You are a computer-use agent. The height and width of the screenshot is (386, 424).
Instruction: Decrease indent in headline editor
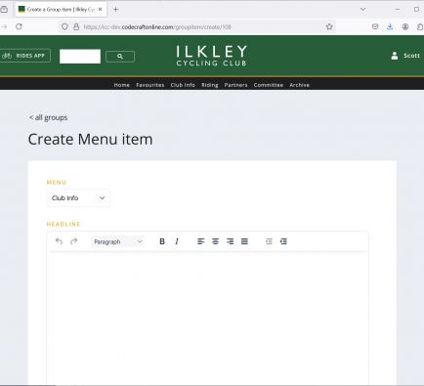pyautogui.click(x=269, y=241)
